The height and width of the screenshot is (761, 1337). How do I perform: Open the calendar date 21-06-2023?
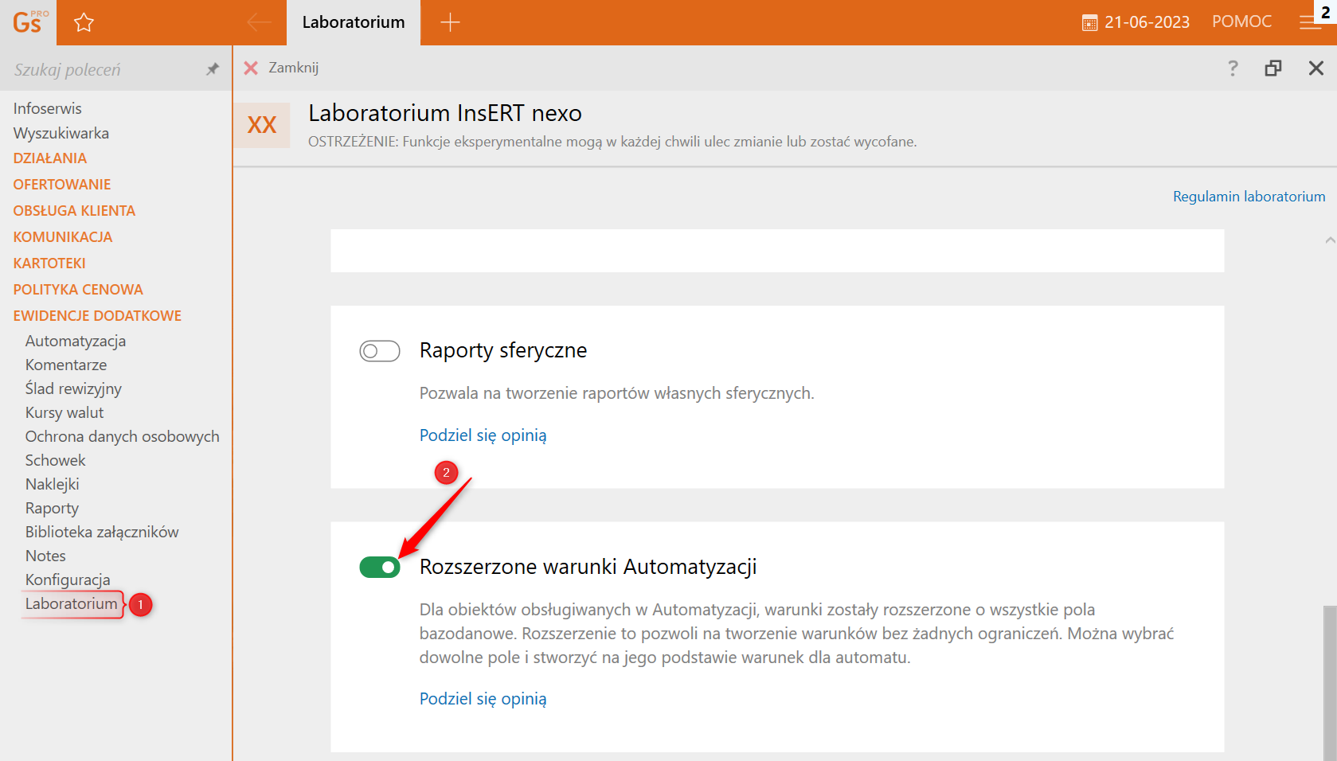click(x=1136, y=22)
